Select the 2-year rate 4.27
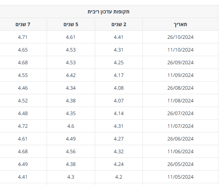This screenshot has width=222, height=185. pos(118,139)
